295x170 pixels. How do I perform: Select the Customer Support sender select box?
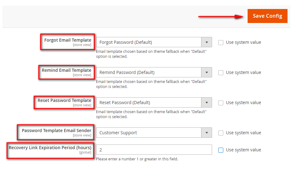pyautogui.click(x=154, y=133)
